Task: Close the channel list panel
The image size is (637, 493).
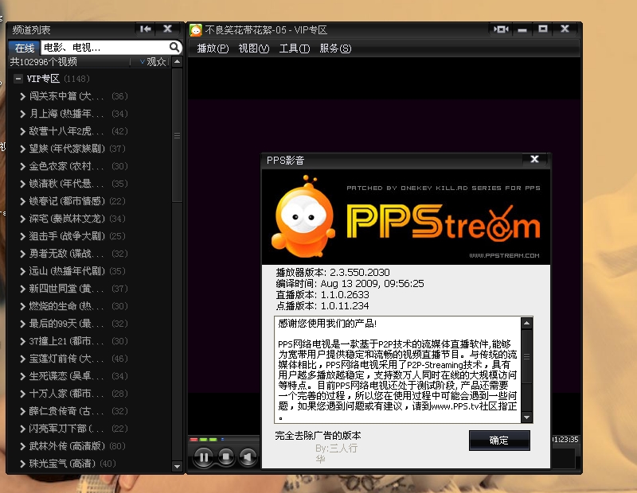Action: [x=167, y=29]
